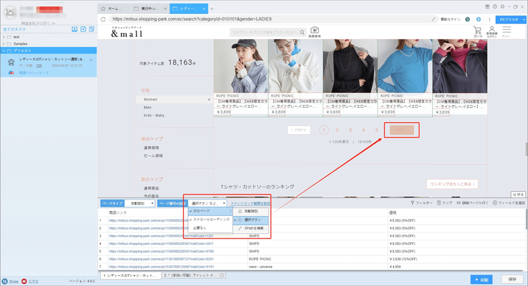Expand the Samples folder

click(x=4, y=44)
